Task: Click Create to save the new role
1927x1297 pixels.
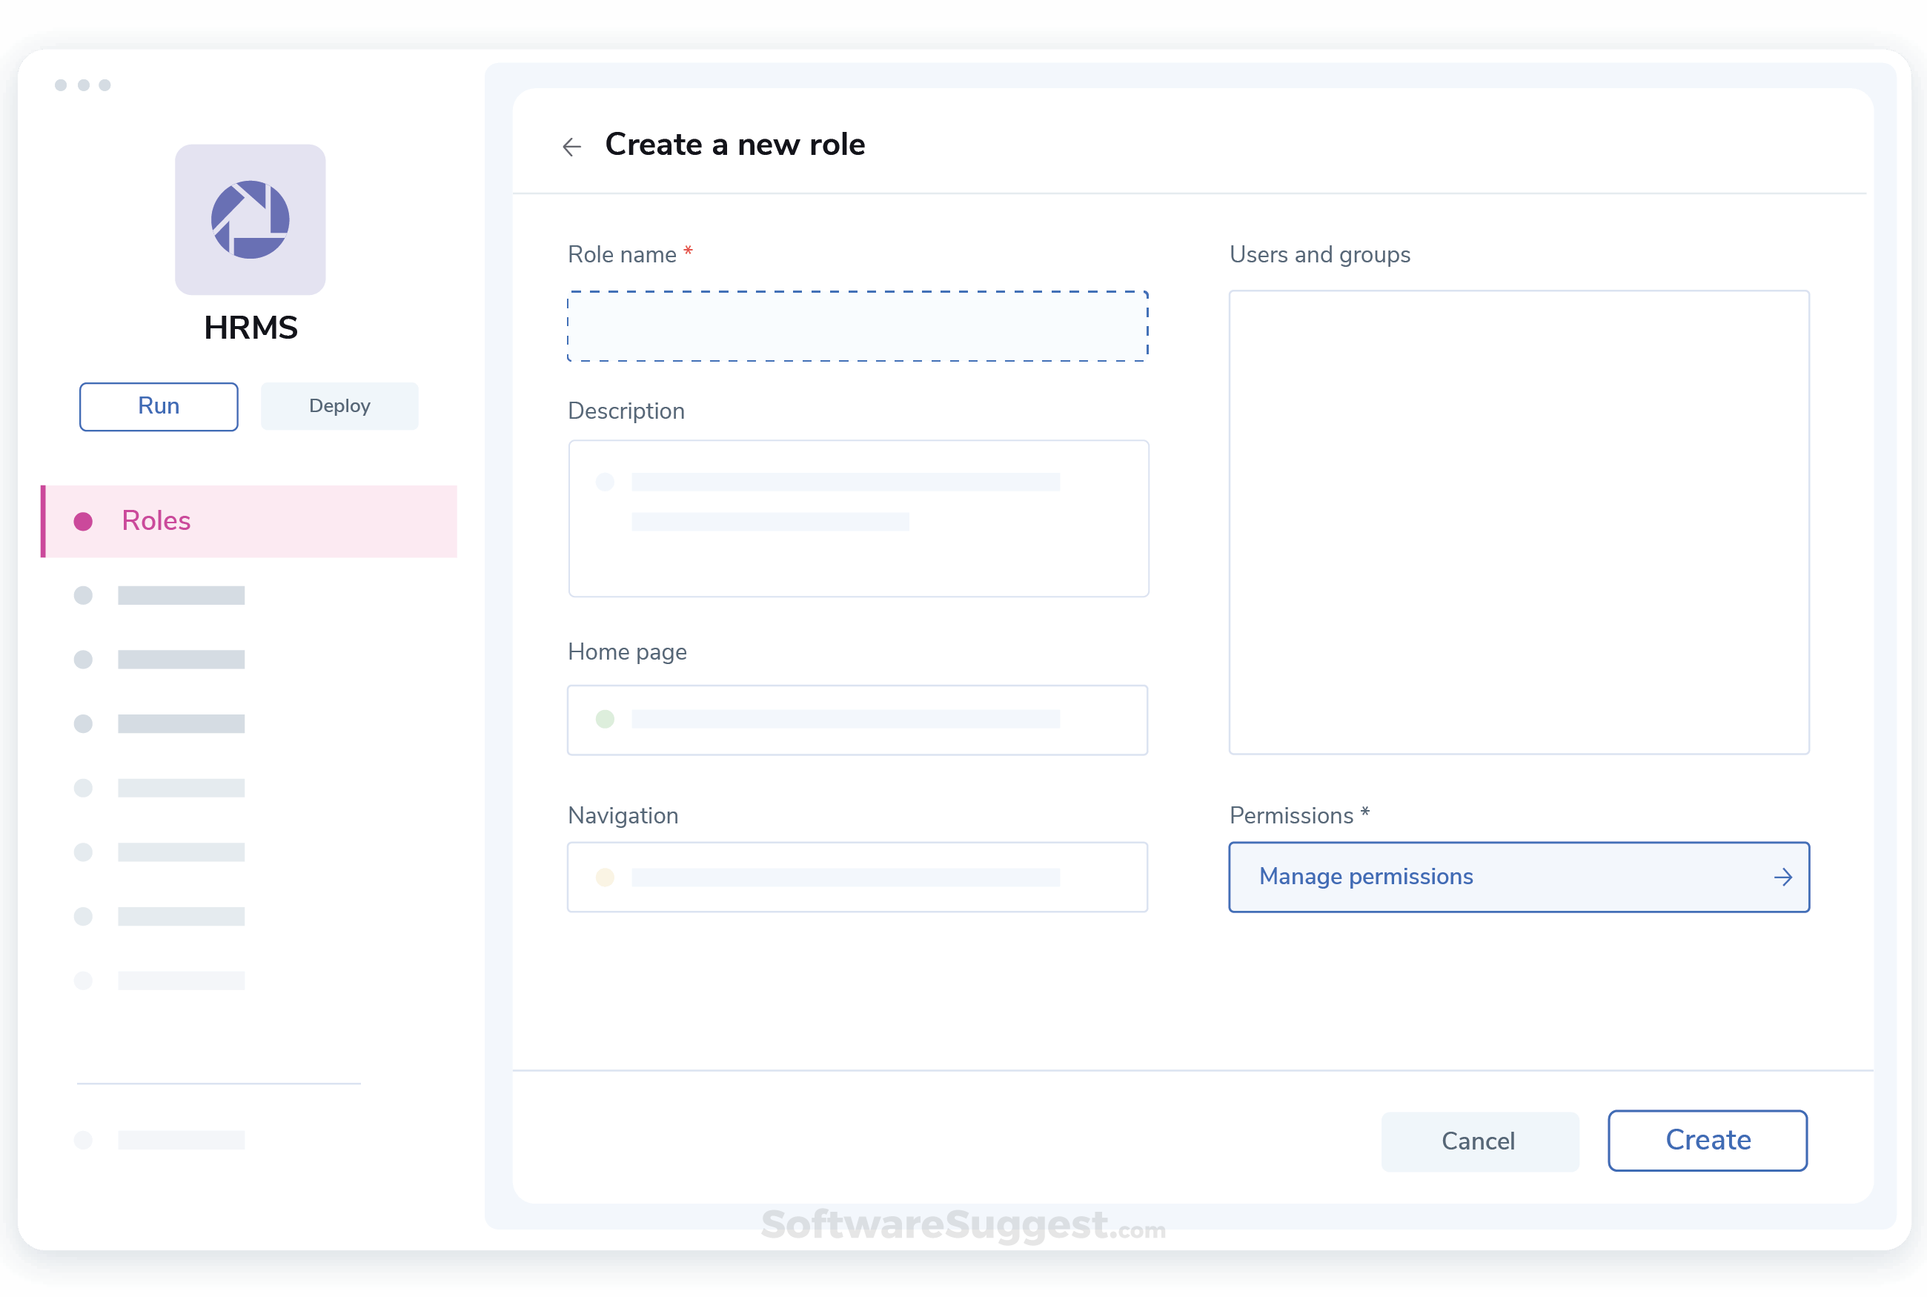Action: point(1707,1141)
